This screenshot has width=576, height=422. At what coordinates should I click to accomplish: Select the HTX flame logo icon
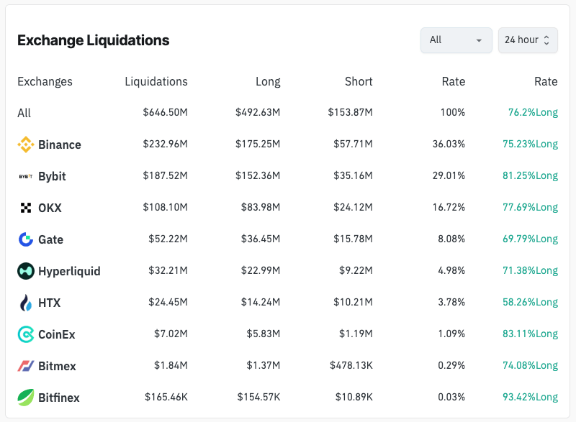25,303
